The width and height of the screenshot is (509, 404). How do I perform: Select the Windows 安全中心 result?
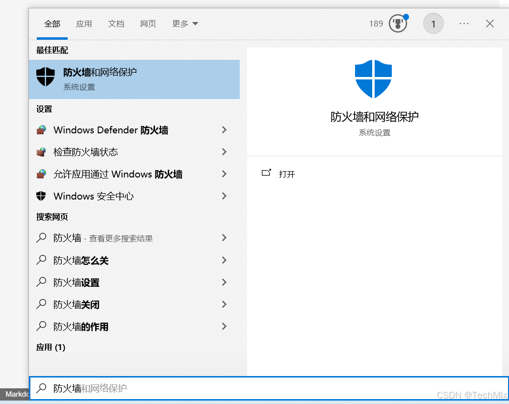click(x=134, y=196)
